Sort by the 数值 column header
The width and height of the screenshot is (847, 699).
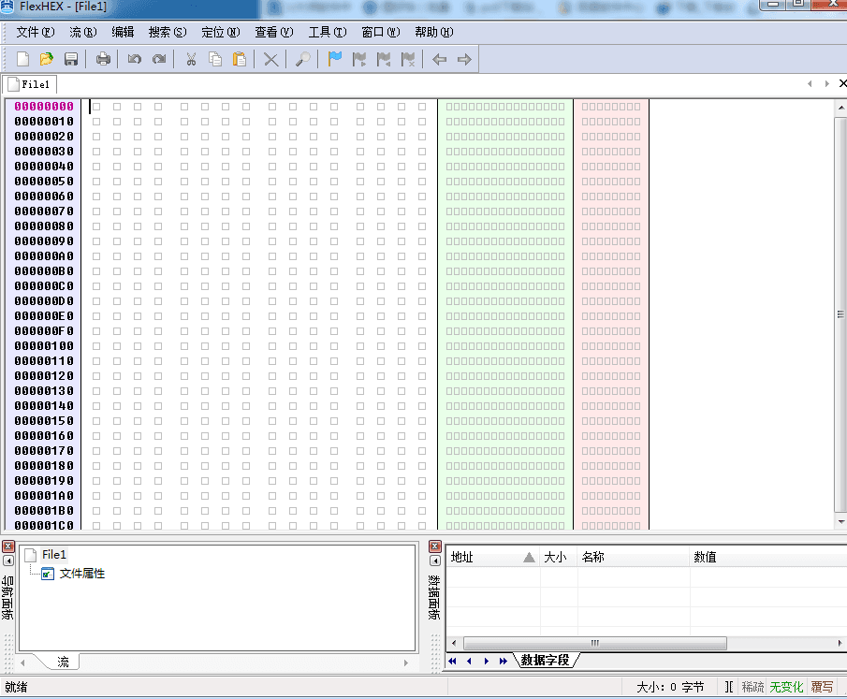[x=768, y=557]
